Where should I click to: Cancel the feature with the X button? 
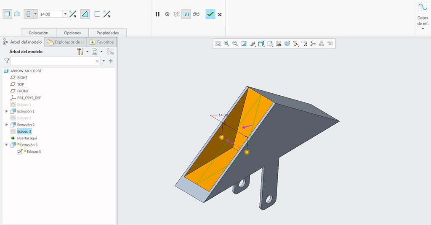pyautogui.click(x=220, y=15)
